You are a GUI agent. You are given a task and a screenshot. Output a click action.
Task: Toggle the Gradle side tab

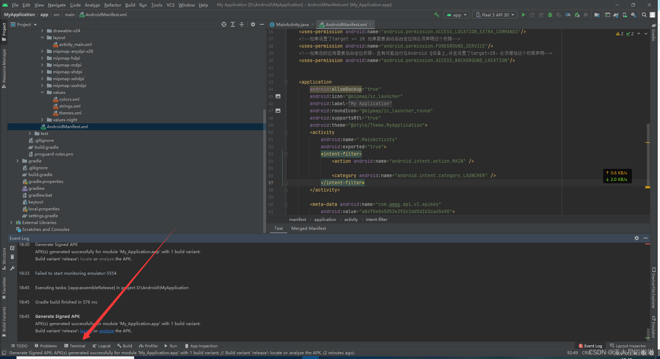tap(653, 32)
